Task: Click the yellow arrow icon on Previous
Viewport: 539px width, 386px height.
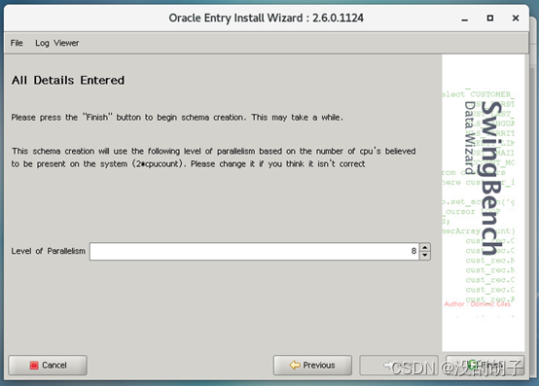Action: pos(295,365)
